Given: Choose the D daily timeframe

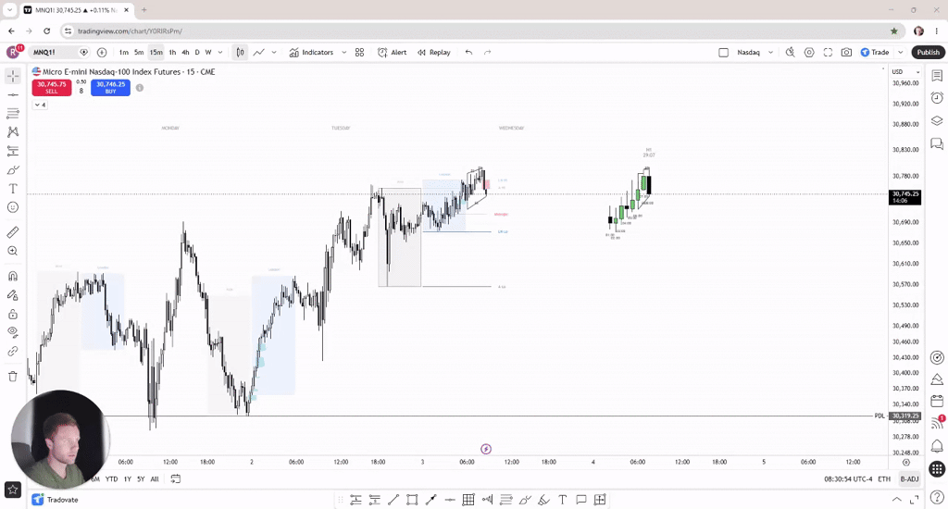Looking at the screenshot, I should click(197, 53).
